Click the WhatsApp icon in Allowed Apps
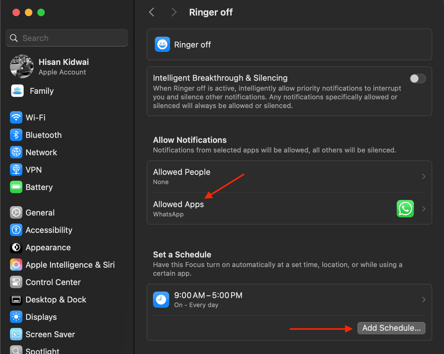This screenshot has height=354, width=444. pyautogui.click(x=405, y=209)
